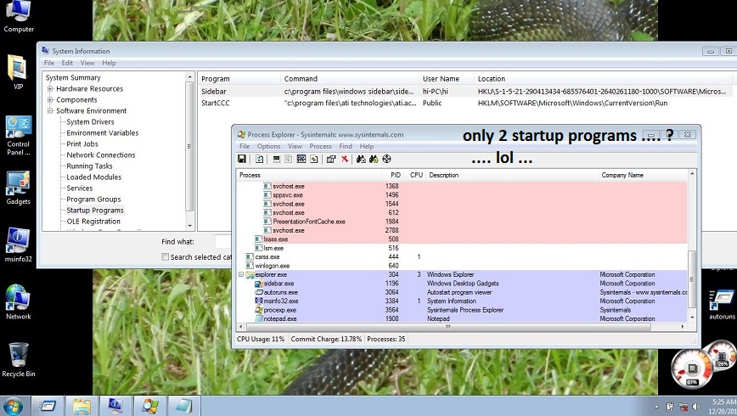
Task: Click the large CPU meter gadget dial
Action: 690,369
